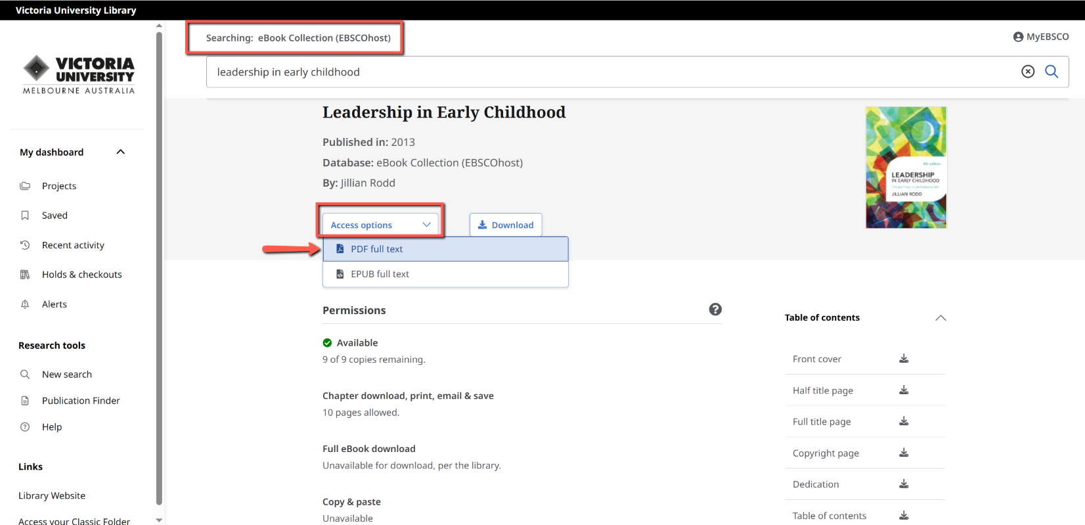Download the Dedication section
This screenshot has width=1085, height=525.
[904, 484]
